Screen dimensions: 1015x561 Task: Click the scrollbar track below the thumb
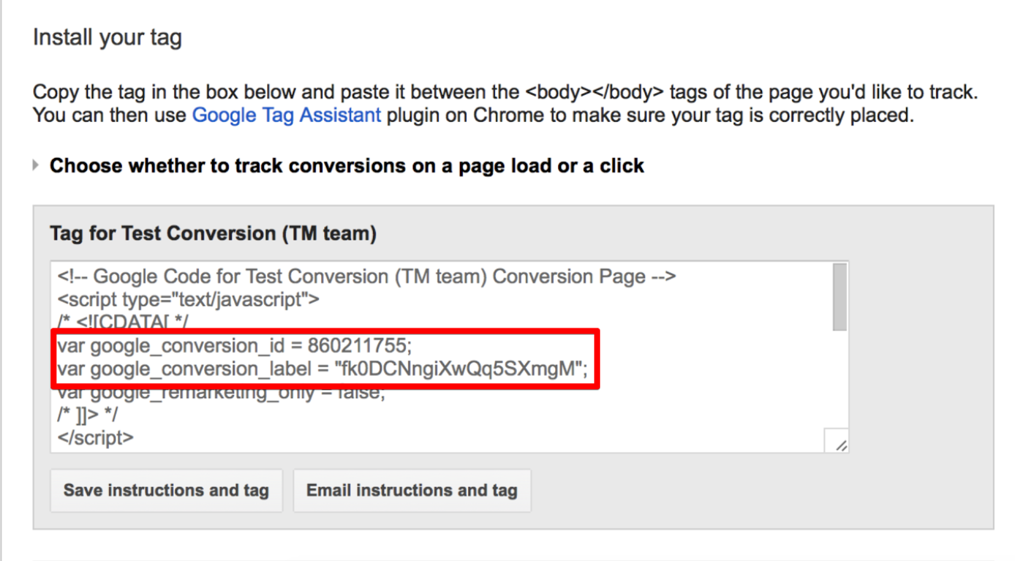(839, 380)
